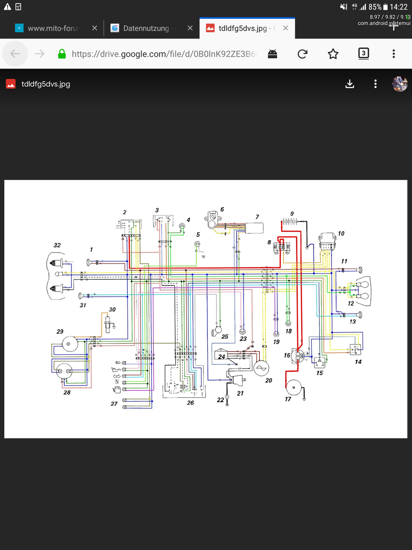Tap the green secure padlock icon
412x550 pixels.
coord(62,54)
